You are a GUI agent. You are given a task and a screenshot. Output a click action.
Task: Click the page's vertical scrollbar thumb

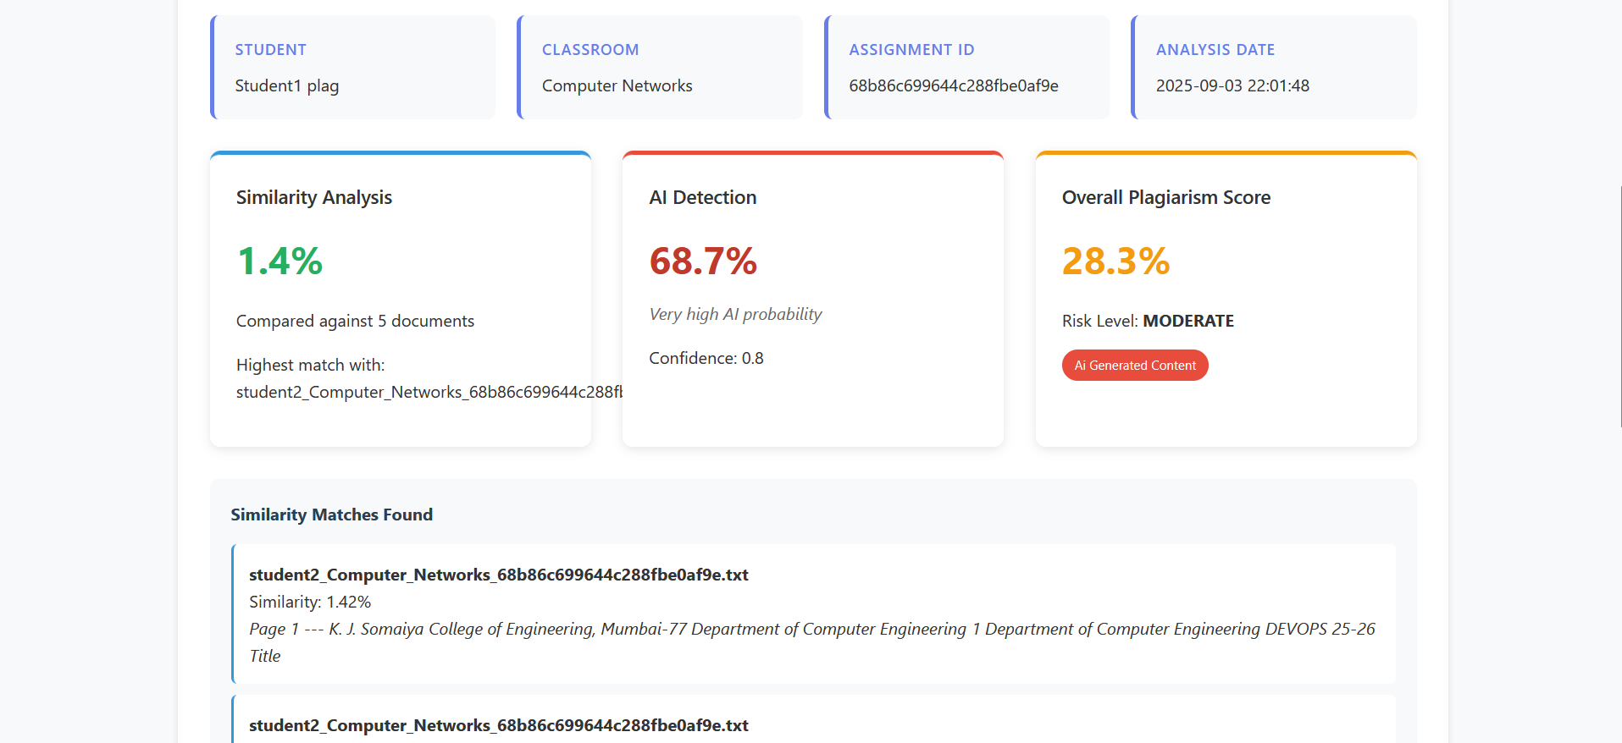point(1620,306)
